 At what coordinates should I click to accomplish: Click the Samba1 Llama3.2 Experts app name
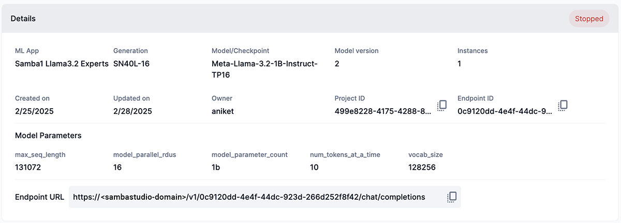coord(62,64)
